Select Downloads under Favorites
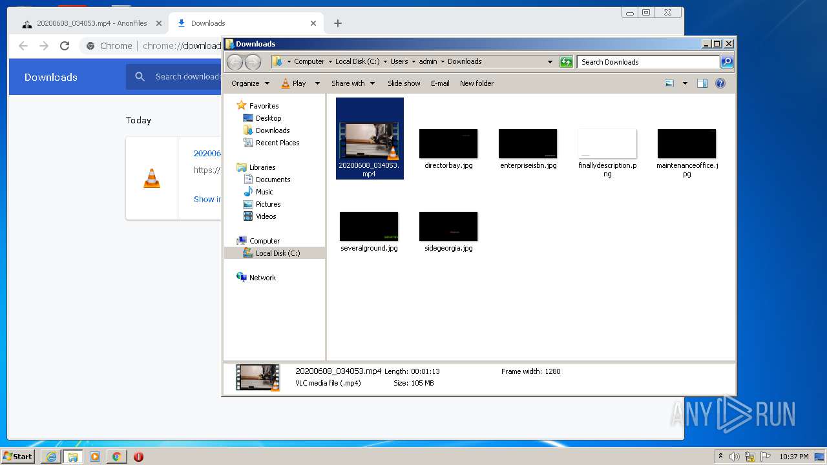 (272, 130)
